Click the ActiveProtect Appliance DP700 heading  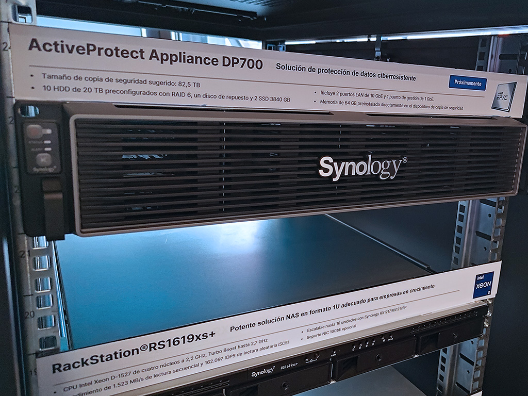tap(145, 54)
